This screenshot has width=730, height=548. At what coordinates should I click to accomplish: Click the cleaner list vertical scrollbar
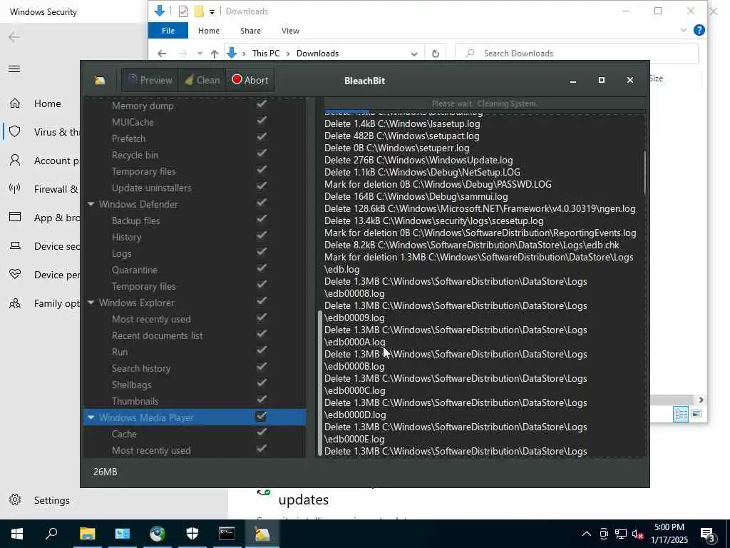(x=319, y=382)
